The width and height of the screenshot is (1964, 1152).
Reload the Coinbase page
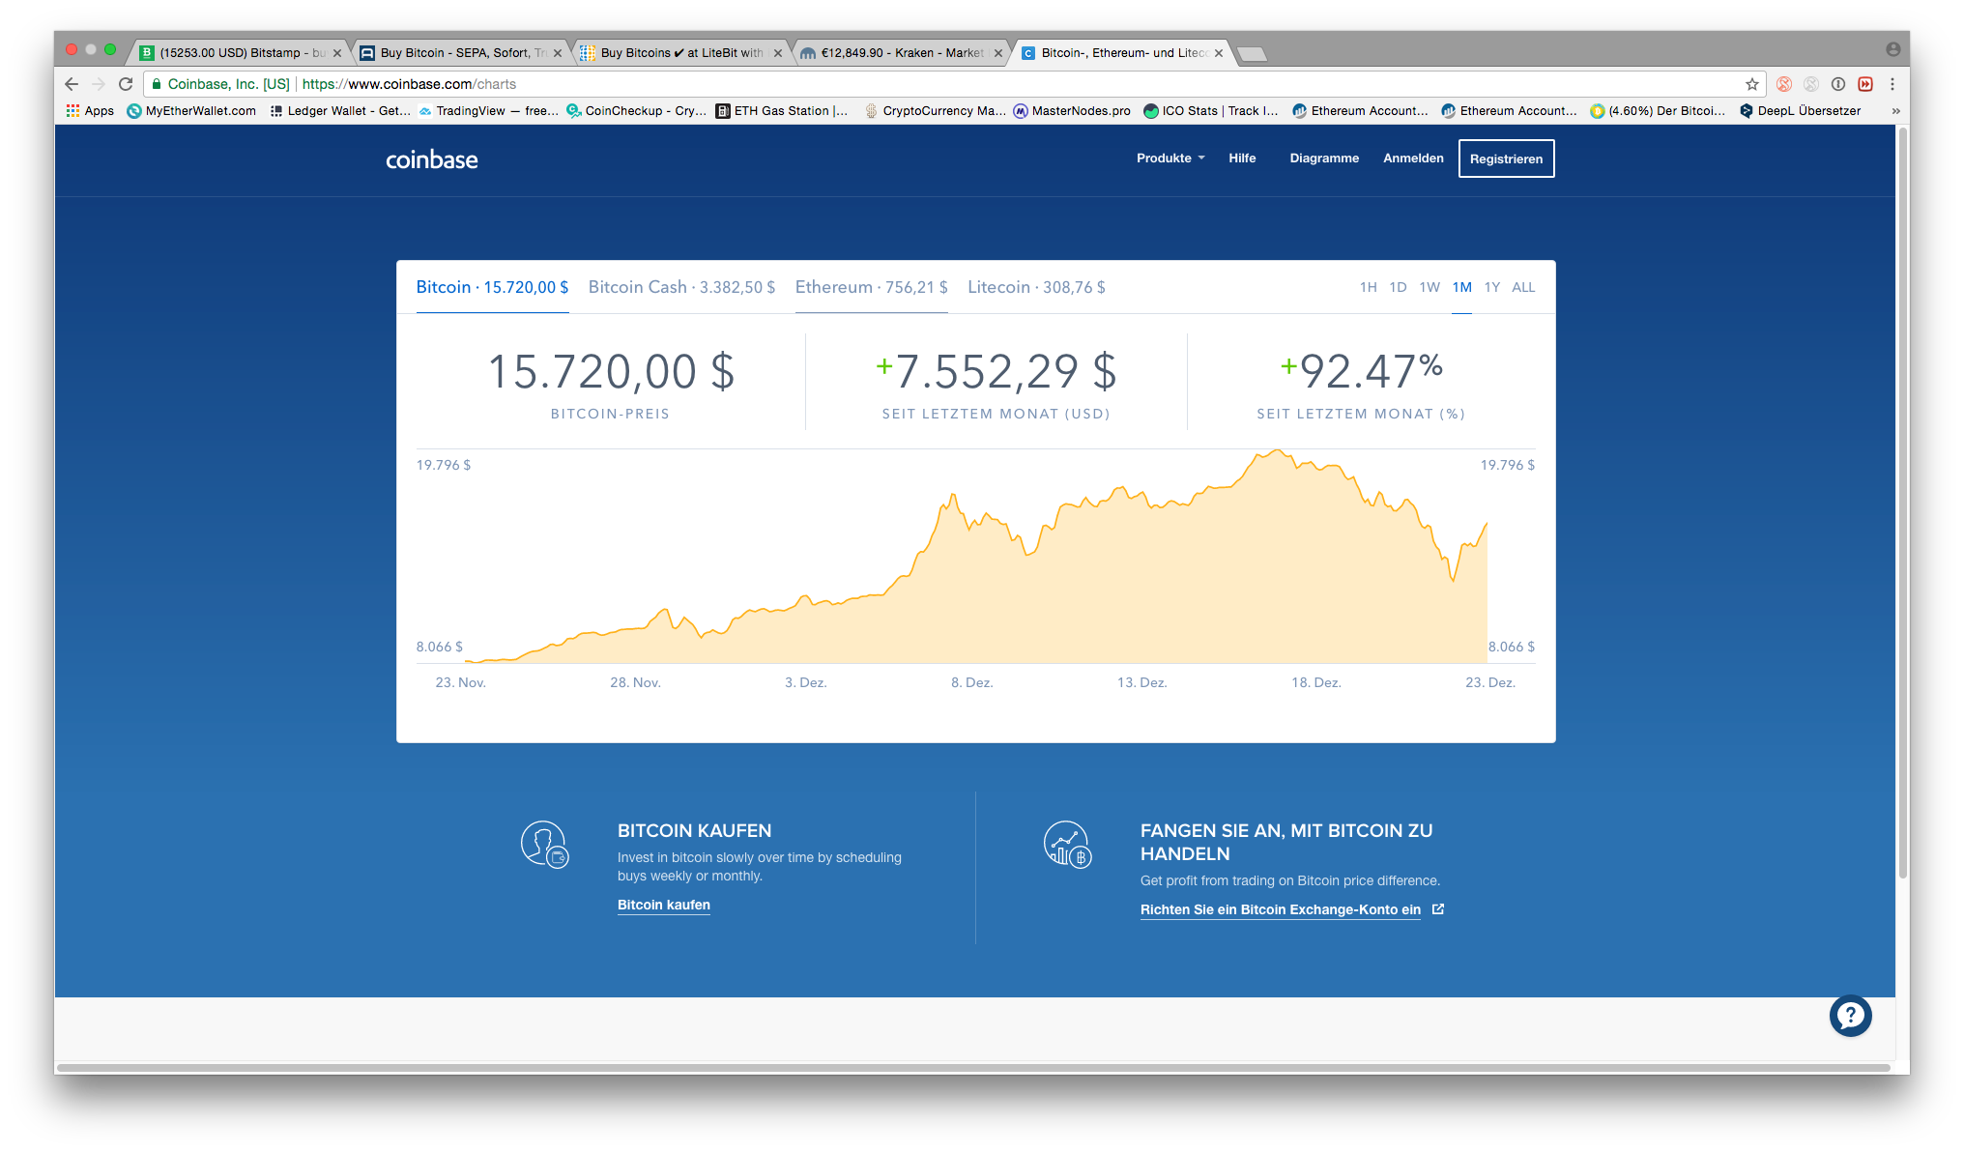[x=126, y=84]
